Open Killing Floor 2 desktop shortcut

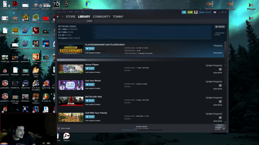click(x=36, y=32)
